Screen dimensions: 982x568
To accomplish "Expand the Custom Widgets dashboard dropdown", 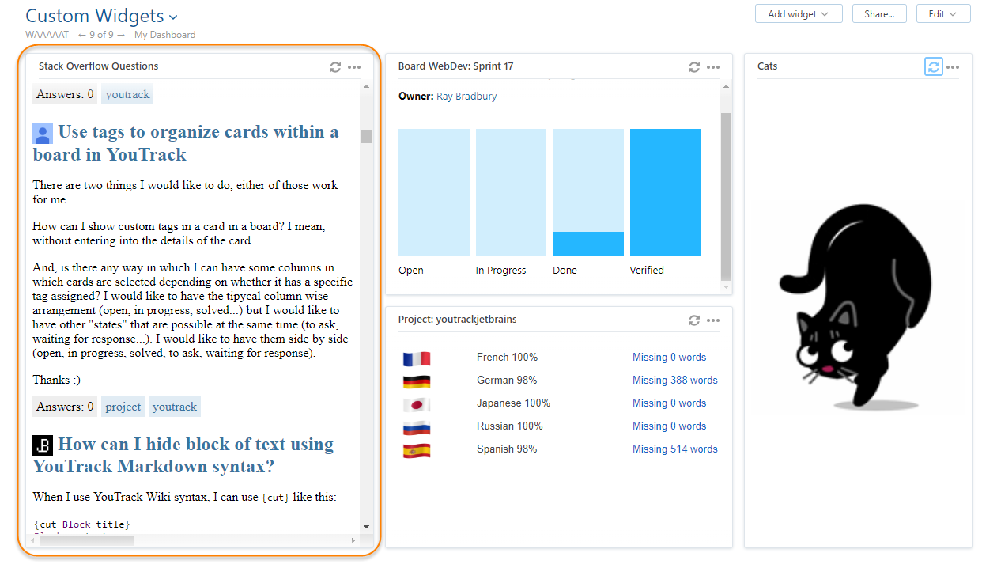I will 173,17.
